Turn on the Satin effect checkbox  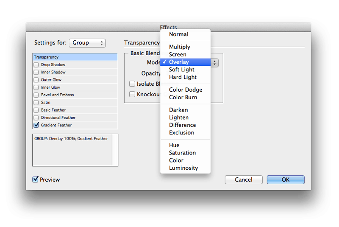coord(36,103)
